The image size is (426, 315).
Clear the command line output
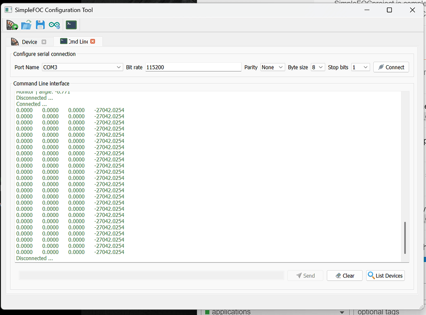[x=345, y=276]
